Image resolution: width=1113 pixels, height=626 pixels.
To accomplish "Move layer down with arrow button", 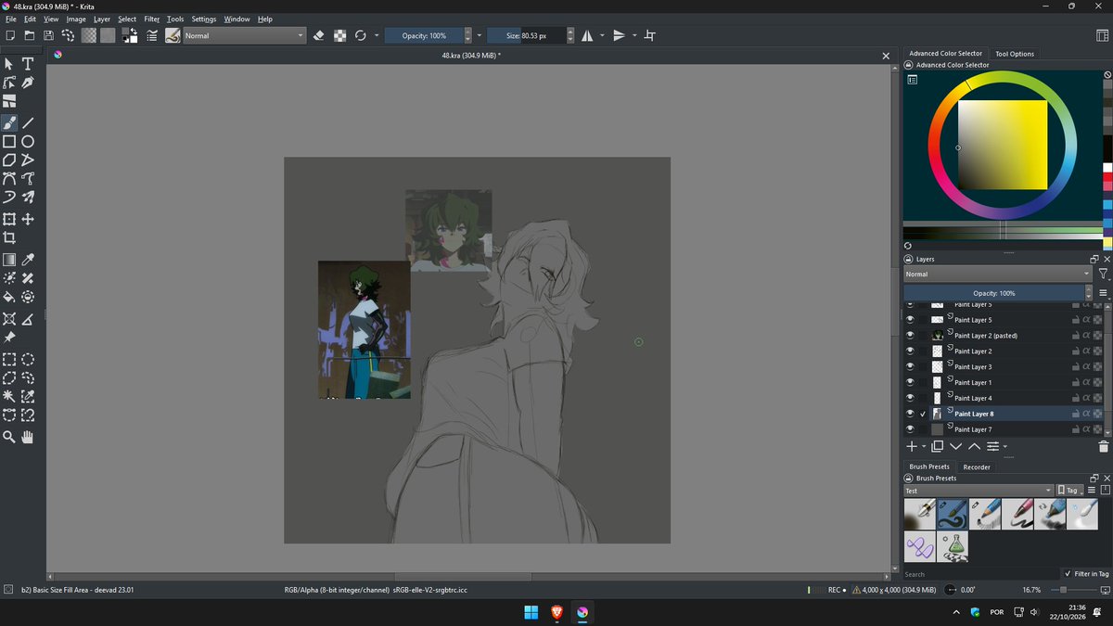I will coord(956,447).
